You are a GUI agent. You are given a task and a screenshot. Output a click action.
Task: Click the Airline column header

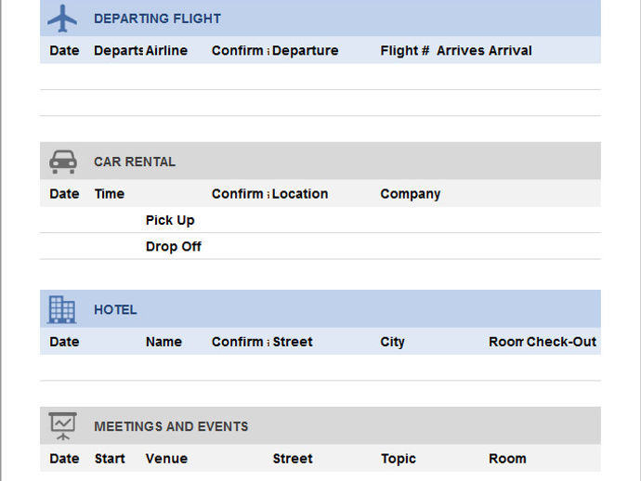pyautogui.click(x=166, y=51)
